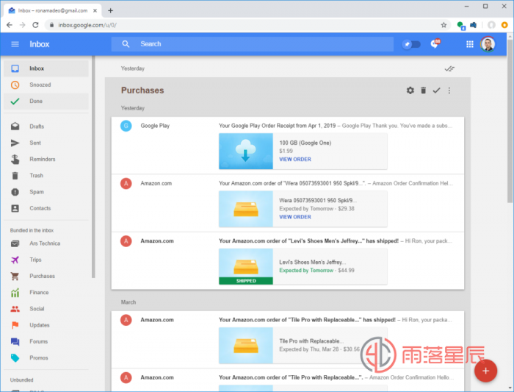Click the Levi's Shoes SHIPPED package thumbnail
Image resolution: width=514 pixels, height=392 pixels.
[246, 266]
